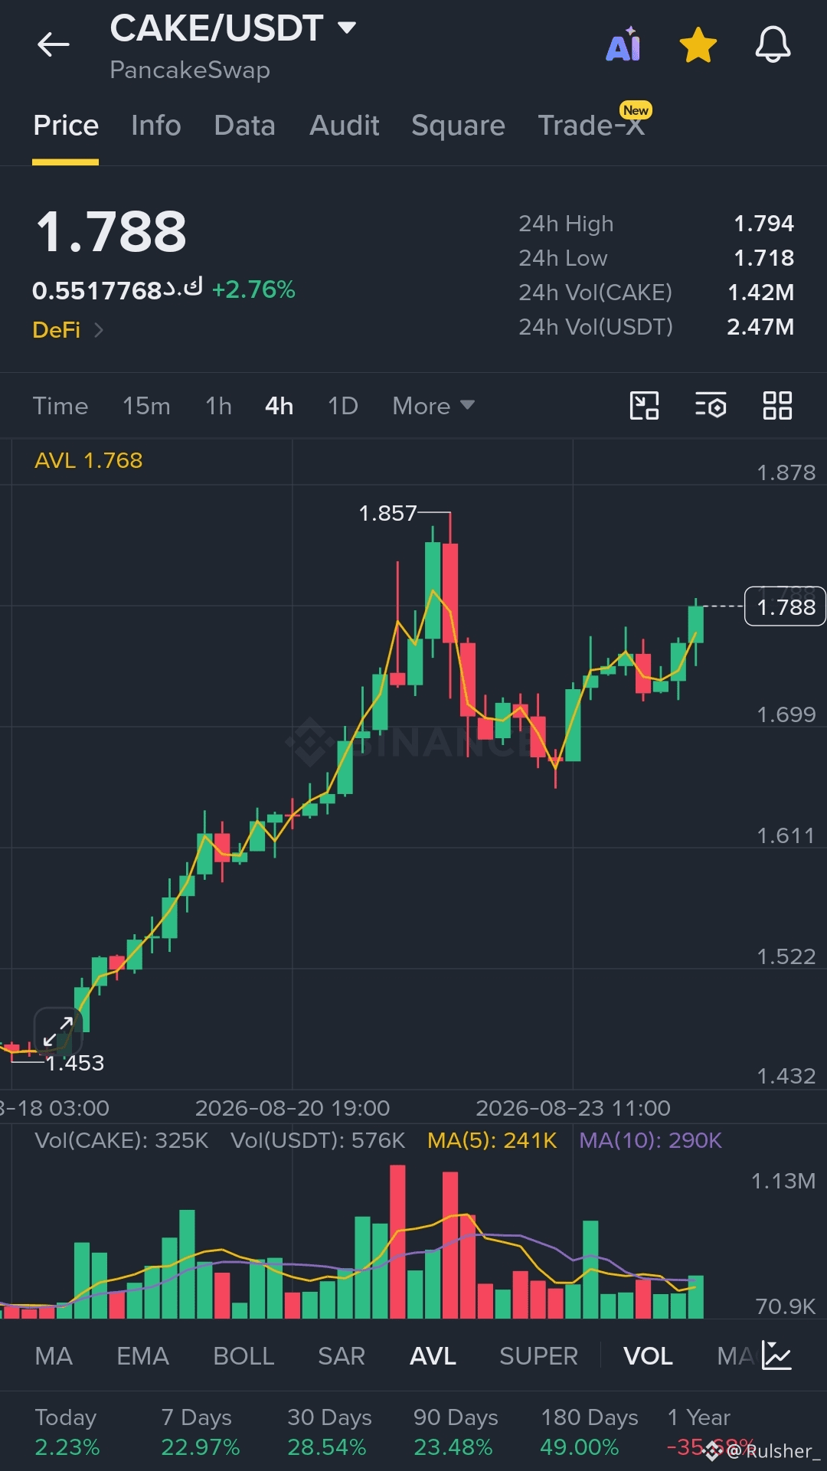Toggle the SUPER indicator
This screenshot has height=1471, width=827.
(538, 1356)
